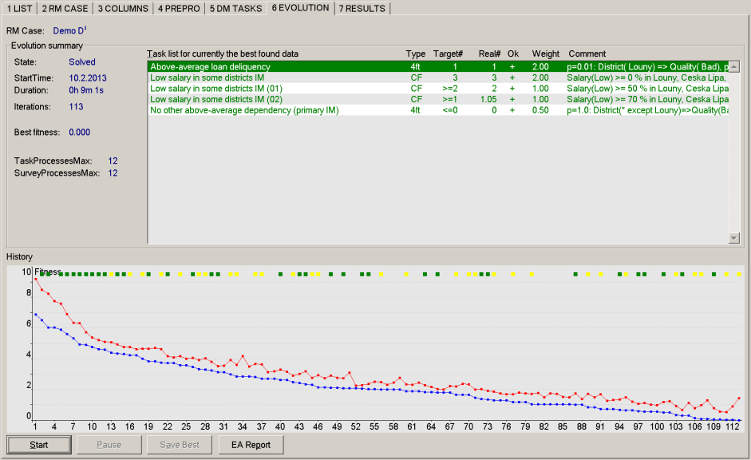Click the 'Salary(Low) >= 70 %' comment
751x460 pixels.
[x=647, y=99]
